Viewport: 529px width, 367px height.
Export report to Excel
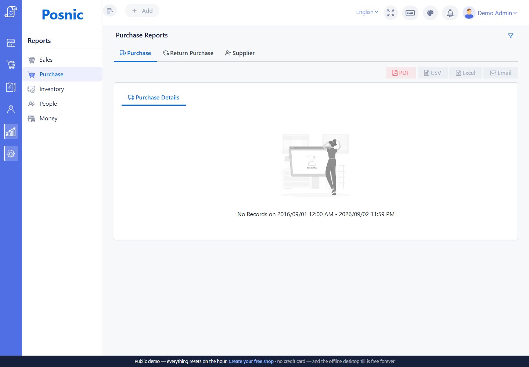tap(465, 73)
